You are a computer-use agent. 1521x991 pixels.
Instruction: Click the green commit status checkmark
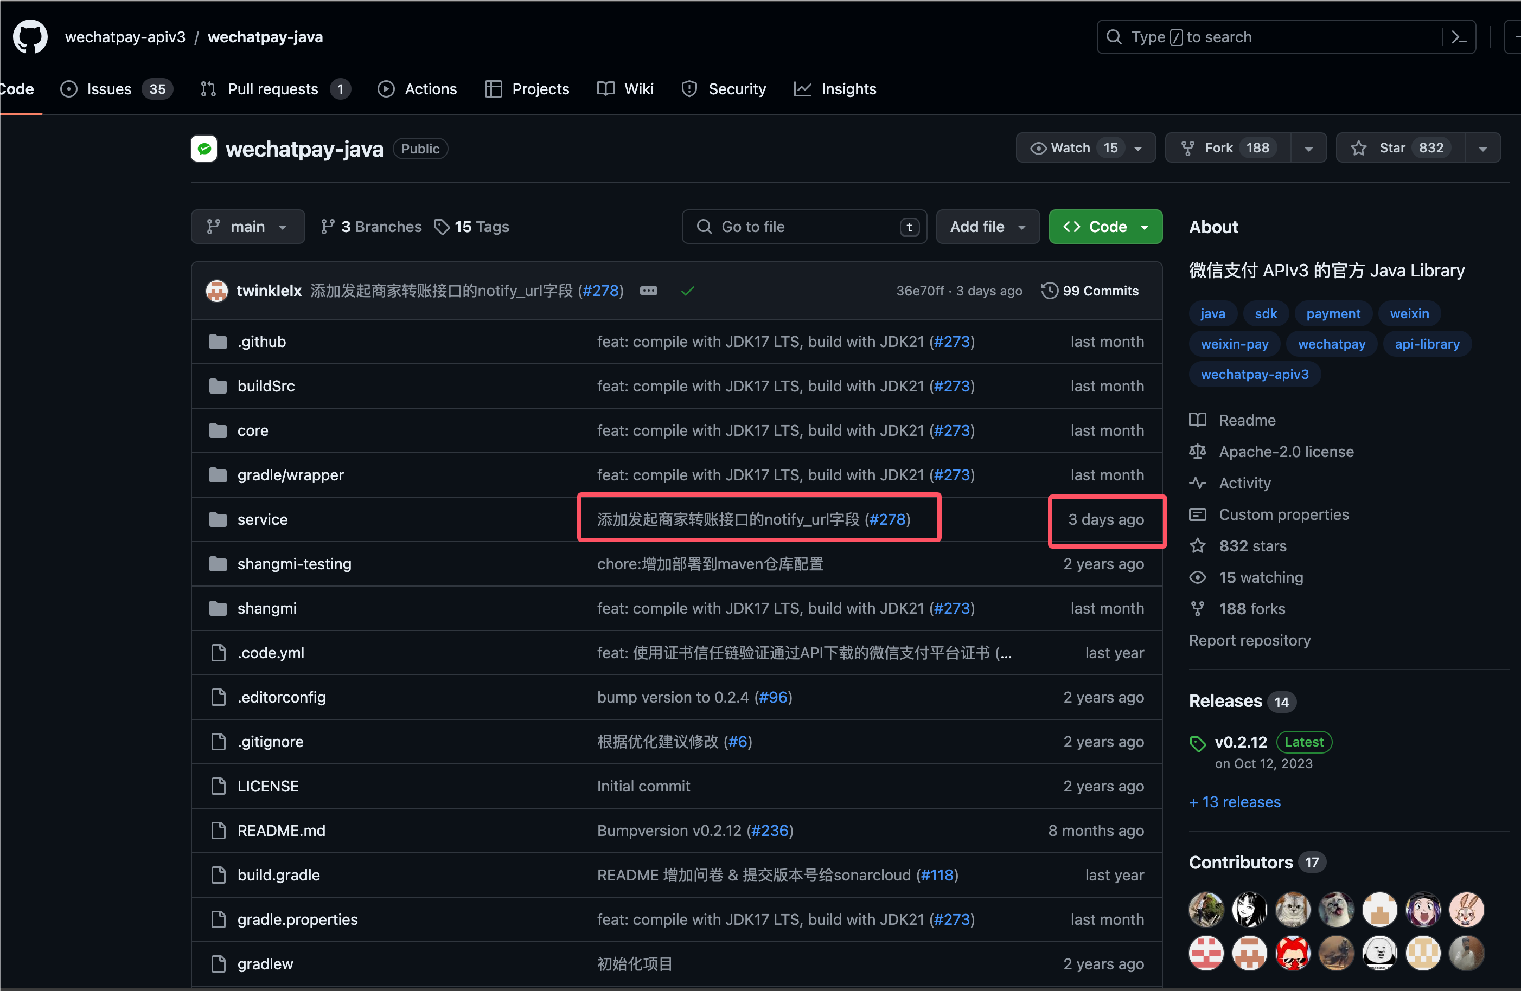click(x=688, y=291)
